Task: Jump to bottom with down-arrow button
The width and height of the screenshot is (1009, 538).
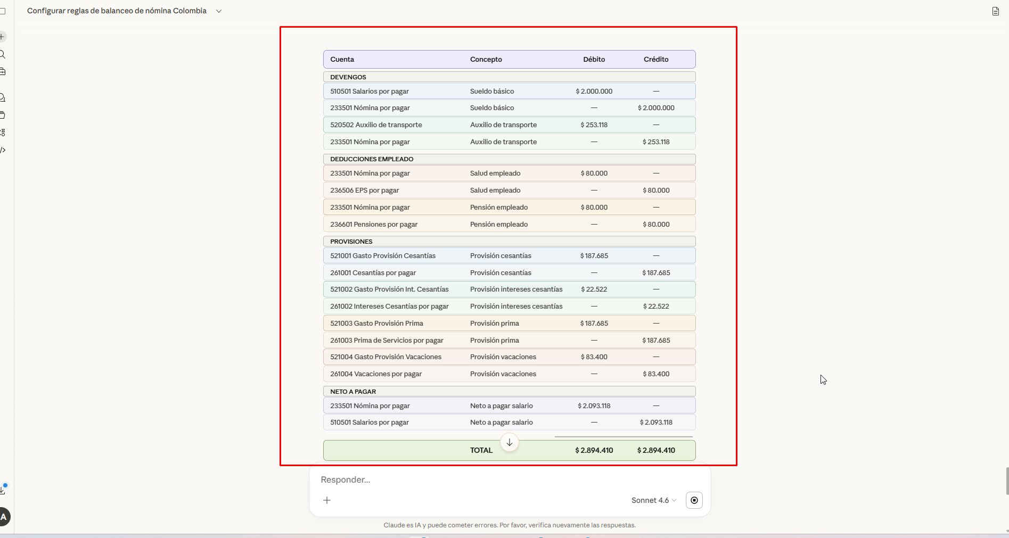Action: pyautogui.click(x=510, y=442)
